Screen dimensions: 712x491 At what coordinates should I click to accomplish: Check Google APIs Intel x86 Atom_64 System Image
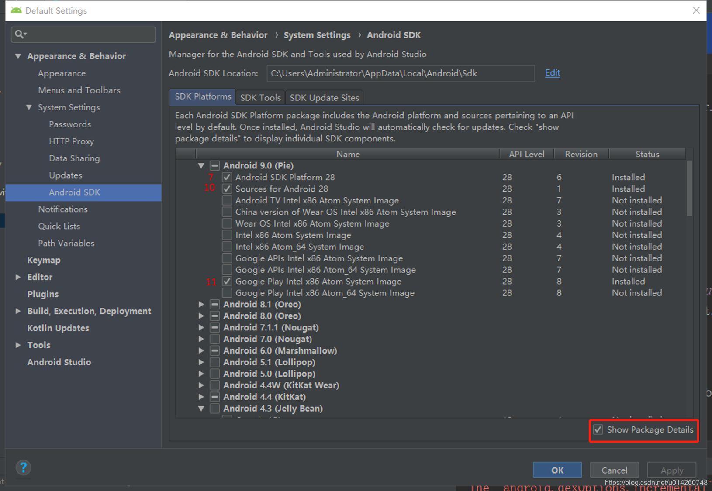227,270
